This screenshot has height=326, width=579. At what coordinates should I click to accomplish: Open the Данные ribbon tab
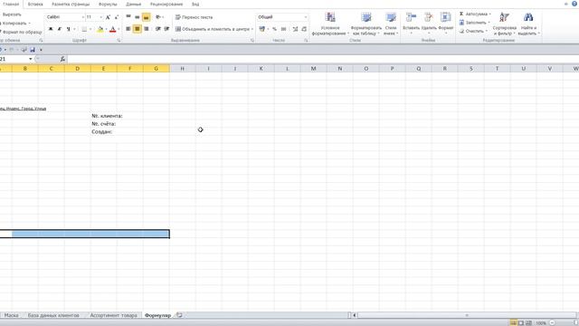tap(133, 4)
